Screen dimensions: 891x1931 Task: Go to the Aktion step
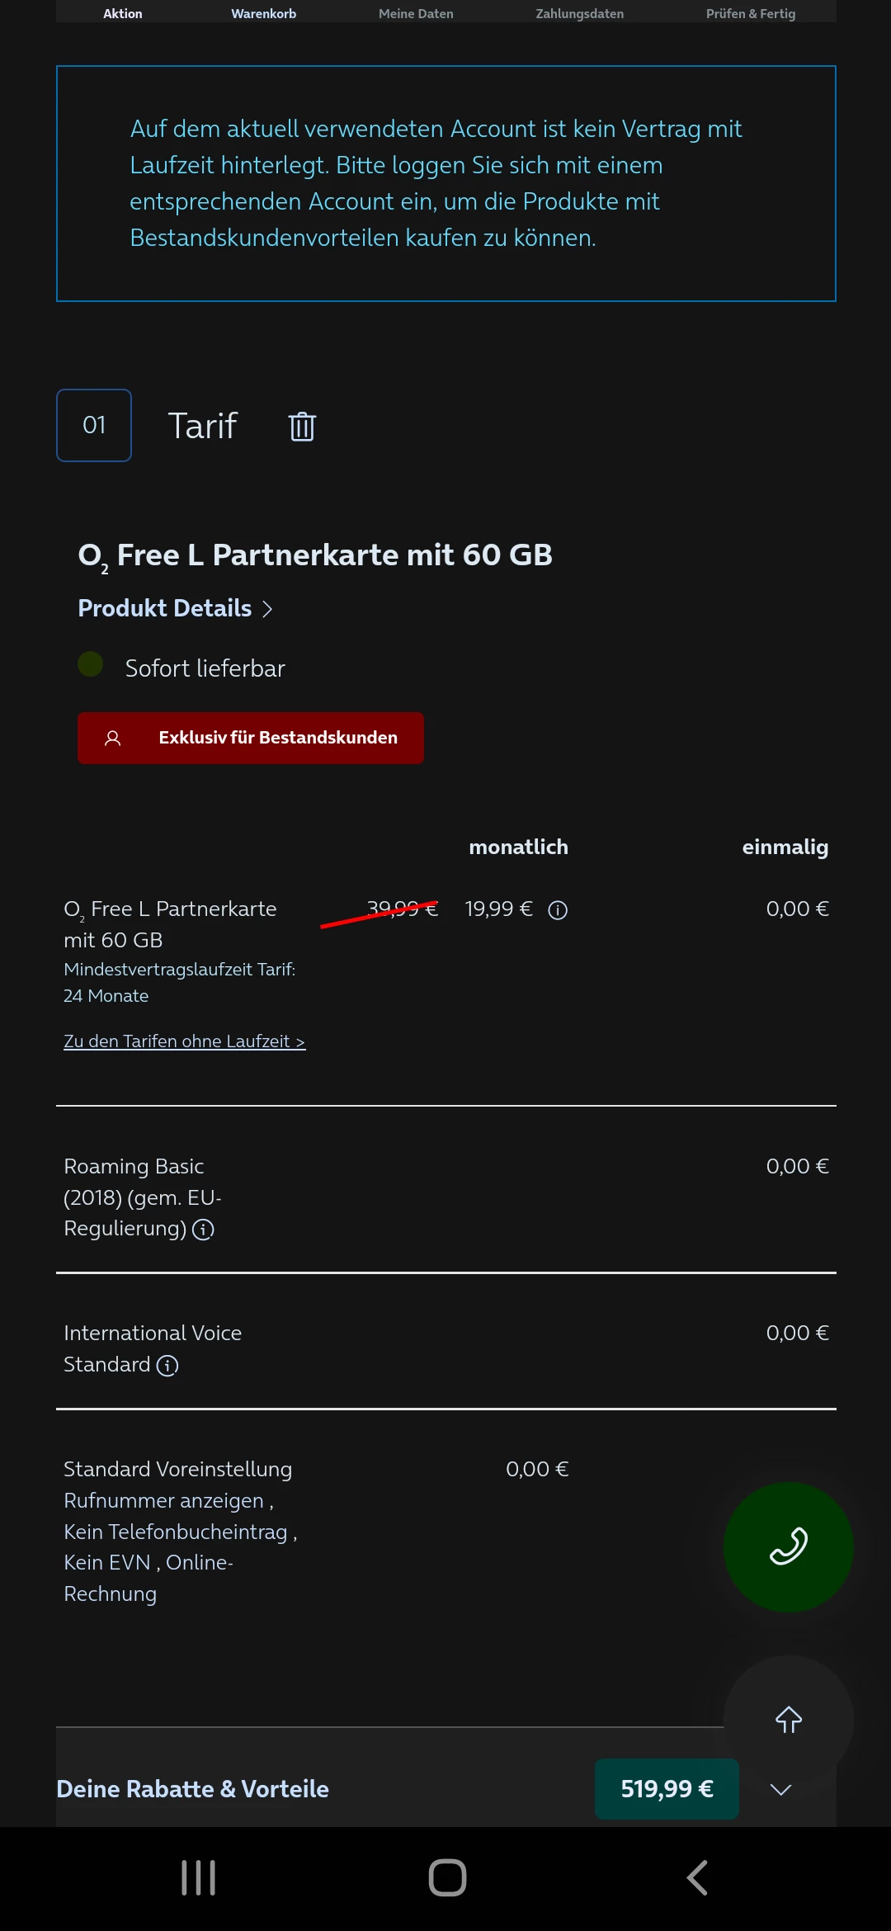(123, 13)
